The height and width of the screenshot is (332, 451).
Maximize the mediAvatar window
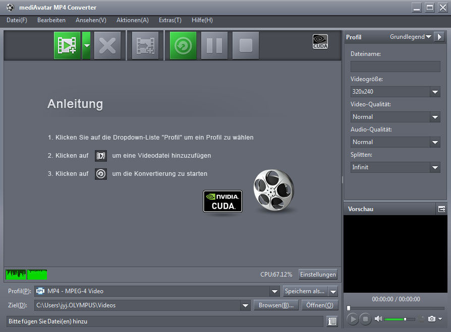pos(430,8)
